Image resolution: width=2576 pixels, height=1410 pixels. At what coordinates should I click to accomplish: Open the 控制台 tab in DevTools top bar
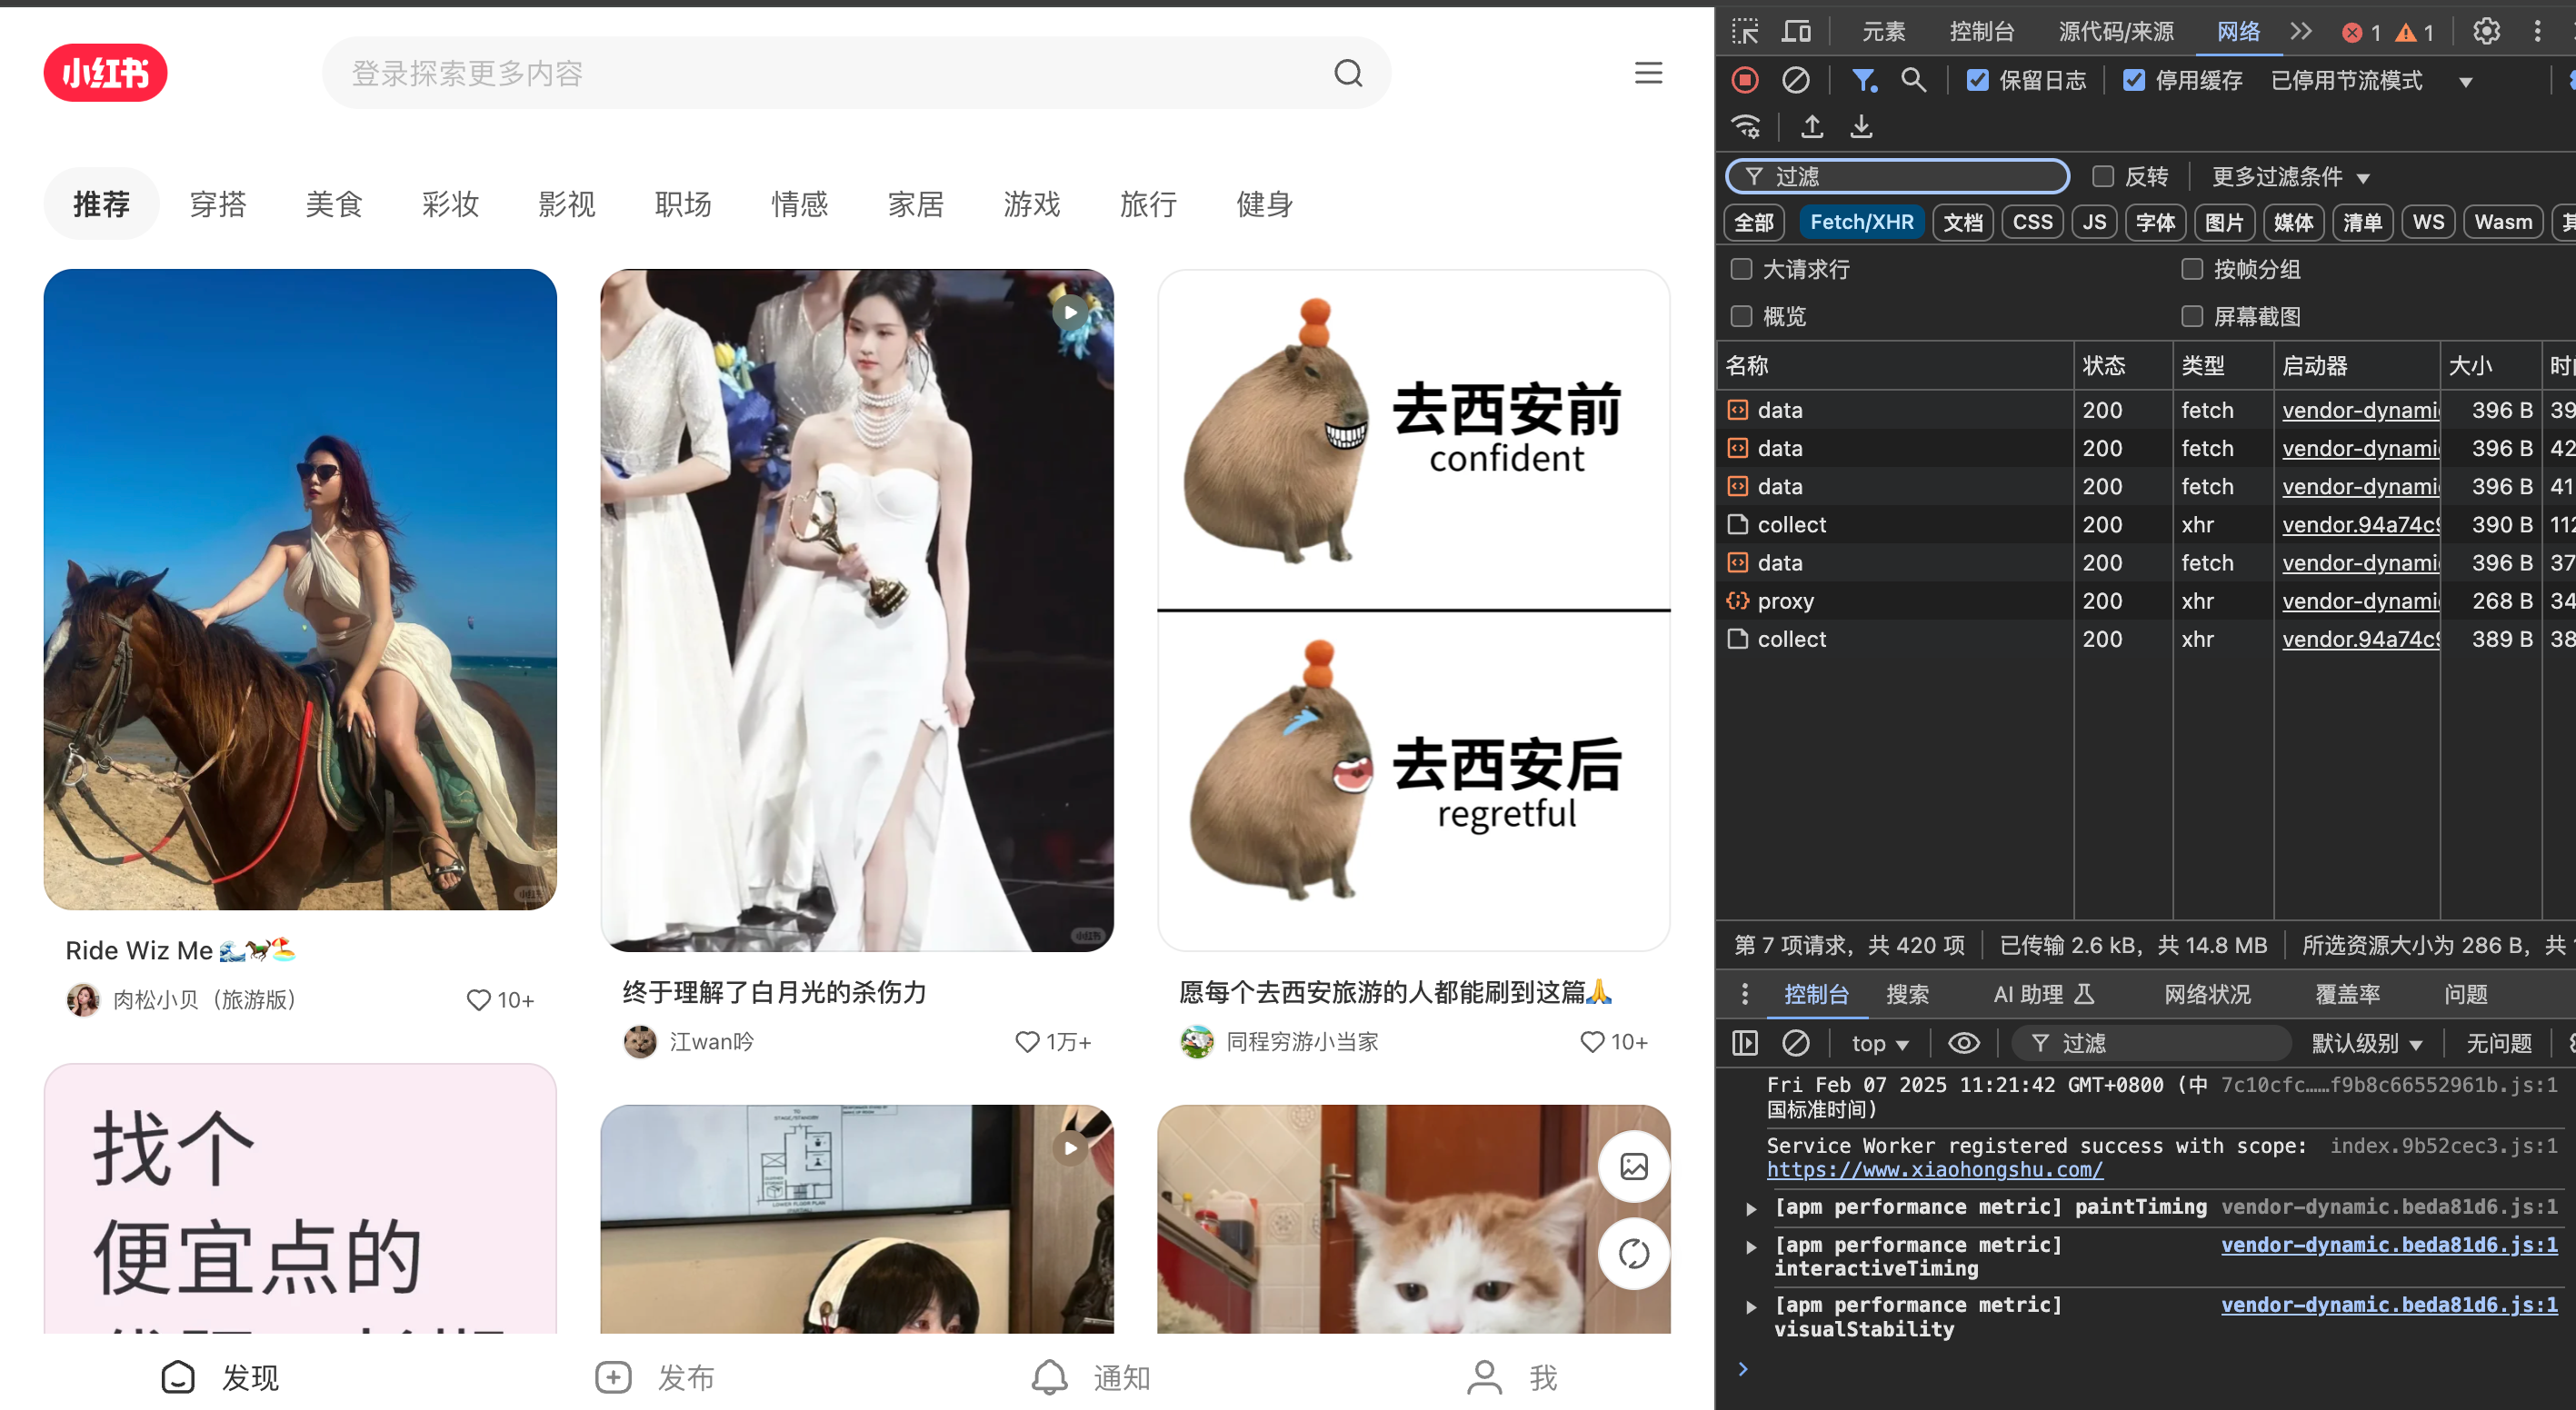tap(1981, 31)
